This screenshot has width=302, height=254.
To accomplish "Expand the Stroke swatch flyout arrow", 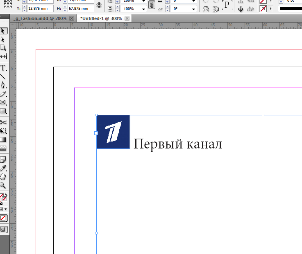I will tap(271, 9).
